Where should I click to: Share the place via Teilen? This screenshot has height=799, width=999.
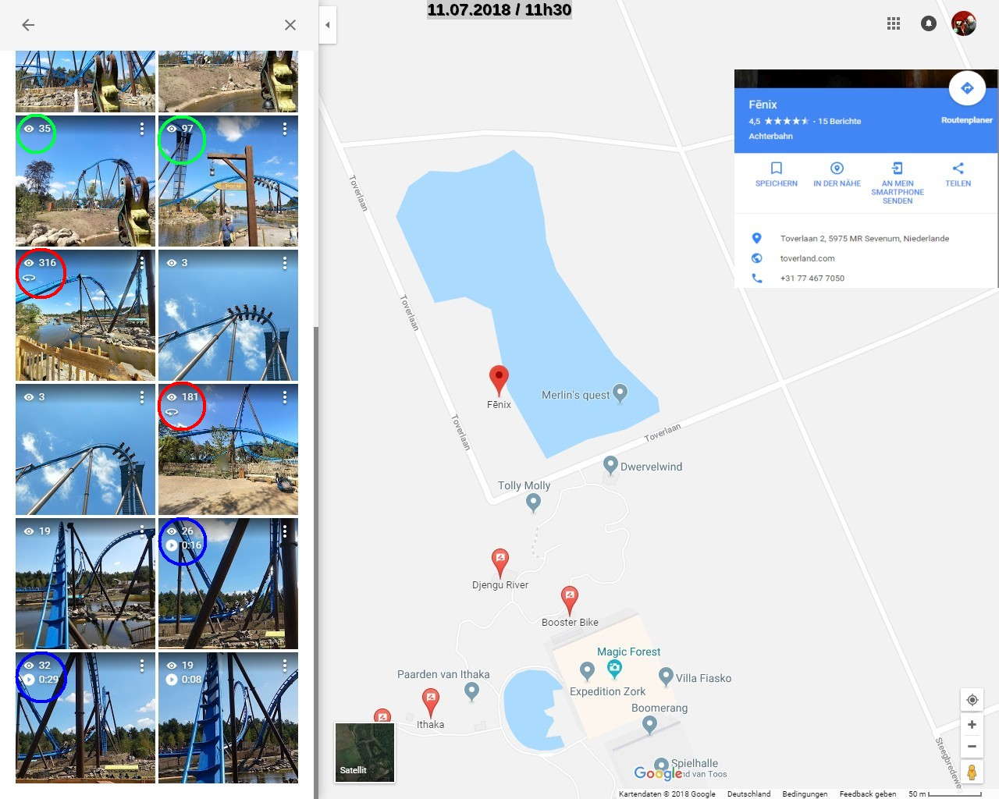coord(958,169)
